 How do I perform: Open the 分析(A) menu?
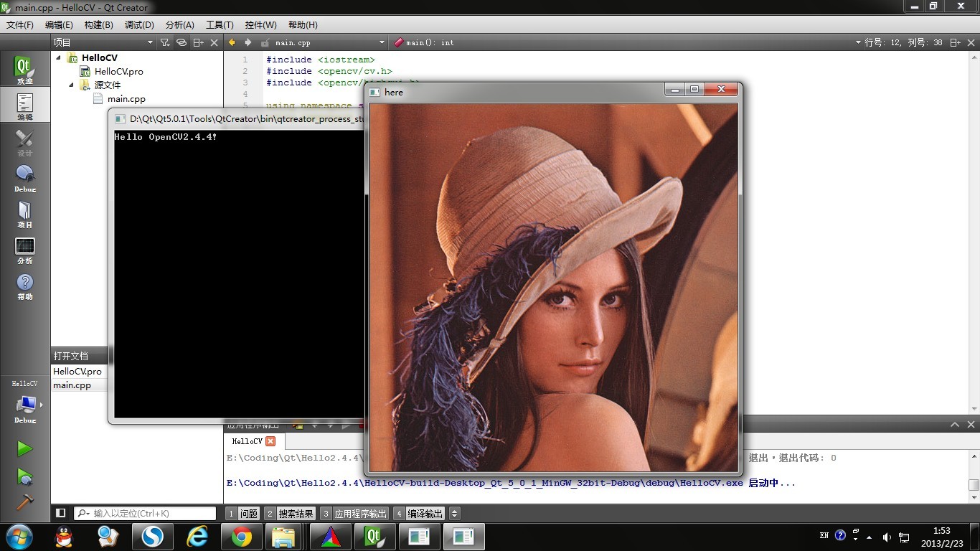click(x=179, y=25)
